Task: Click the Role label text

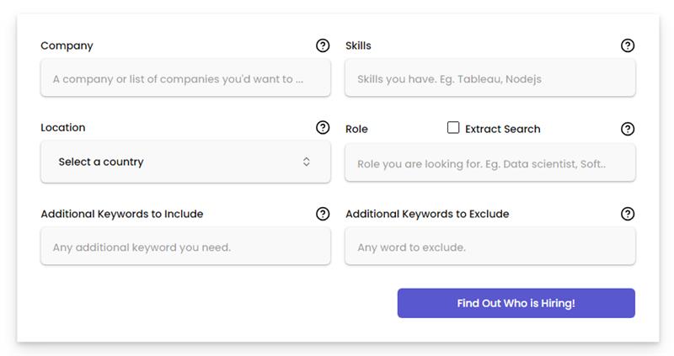Action: coord(356,129)
